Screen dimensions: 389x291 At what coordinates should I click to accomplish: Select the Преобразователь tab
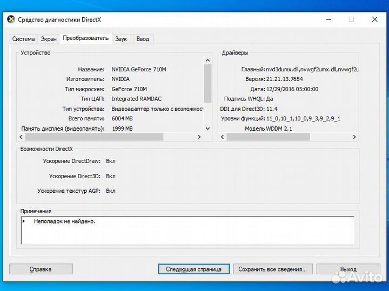pyautogui.click(x=86, y=38)
